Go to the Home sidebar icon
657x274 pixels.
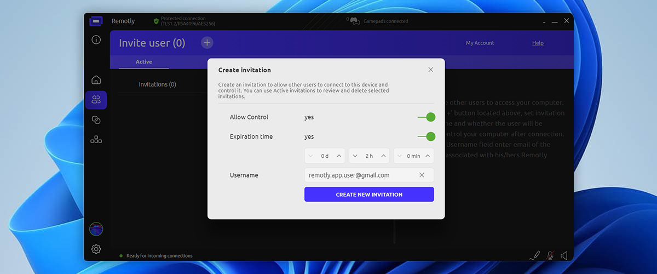96,80
